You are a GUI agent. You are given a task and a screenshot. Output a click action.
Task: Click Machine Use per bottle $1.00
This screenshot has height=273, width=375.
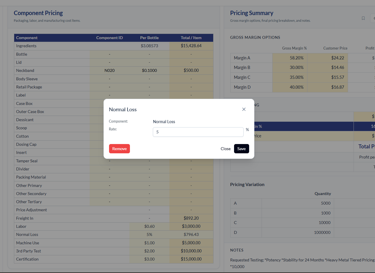[149, 243]
